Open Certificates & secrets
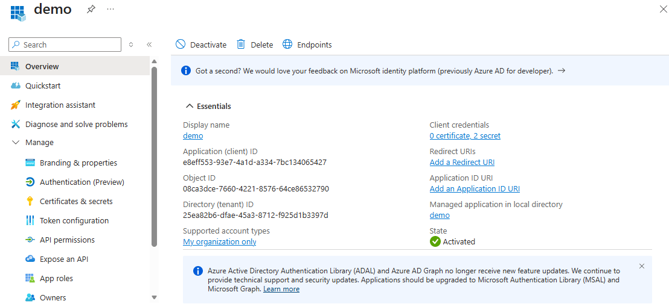The height and width of the screenshot is (304, 669). [x=76, y=201]
